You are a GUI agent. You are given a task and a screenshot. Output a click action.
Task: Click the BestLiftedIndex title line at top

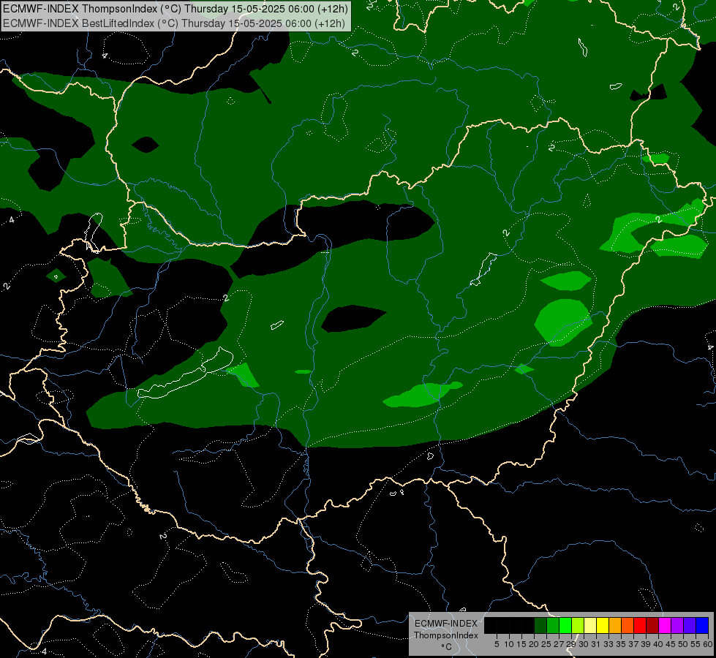[174, 23]
